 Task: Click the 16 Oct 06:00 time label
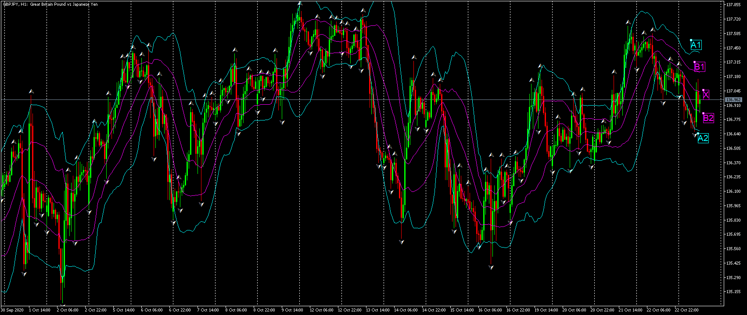point(491,310)
